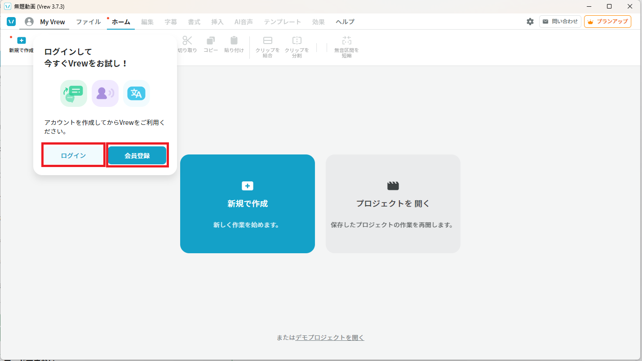Viewport: 642px width, 361px height.
Task: Open the ヘルプ menu
Action: (345, 22)
